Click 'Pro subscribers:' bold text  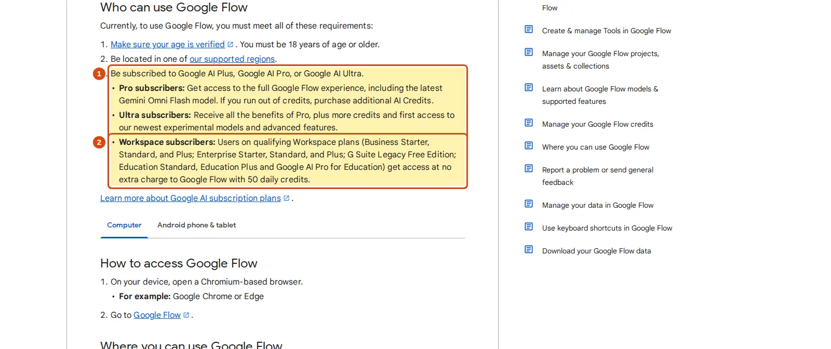tap(152, 88)
